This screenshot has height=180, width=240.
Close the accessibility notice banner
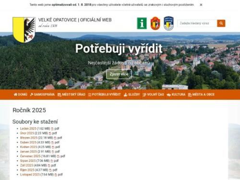[x=201, y=5]
